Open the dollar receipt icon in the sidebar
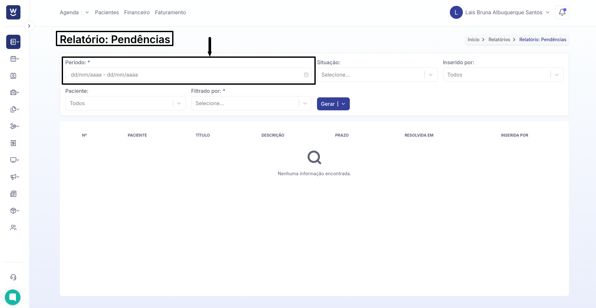Screen dimensions: 596x308 (x=13, y=143)
